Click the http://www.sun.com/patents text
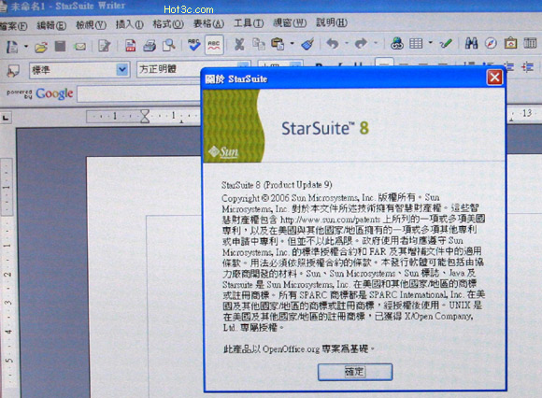Viewport: 542px width, 398px height. coord(330,220)
